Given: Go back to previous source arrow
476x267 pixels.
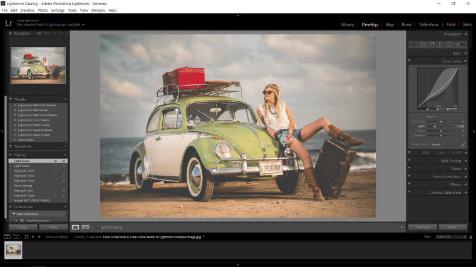Looking at the screenshot, I should [33, 237].
